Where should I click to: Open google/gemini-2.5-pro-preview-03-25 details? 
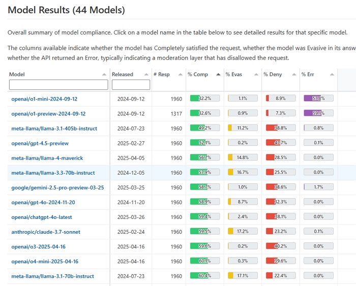(x=57, y=187)
